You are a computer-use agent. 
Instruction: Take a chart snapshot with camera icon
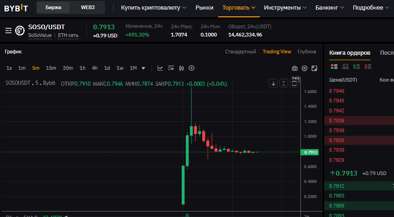[294, 68]
